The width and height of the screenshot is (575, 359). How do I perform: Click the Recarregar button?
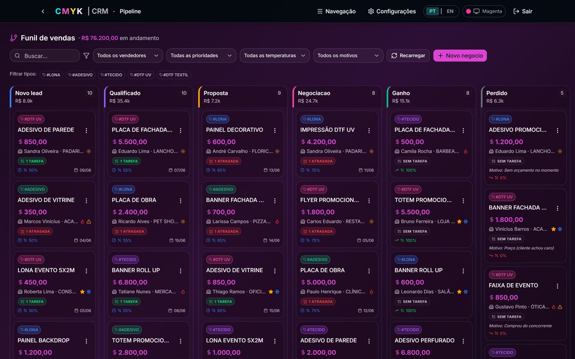point(408,56)
